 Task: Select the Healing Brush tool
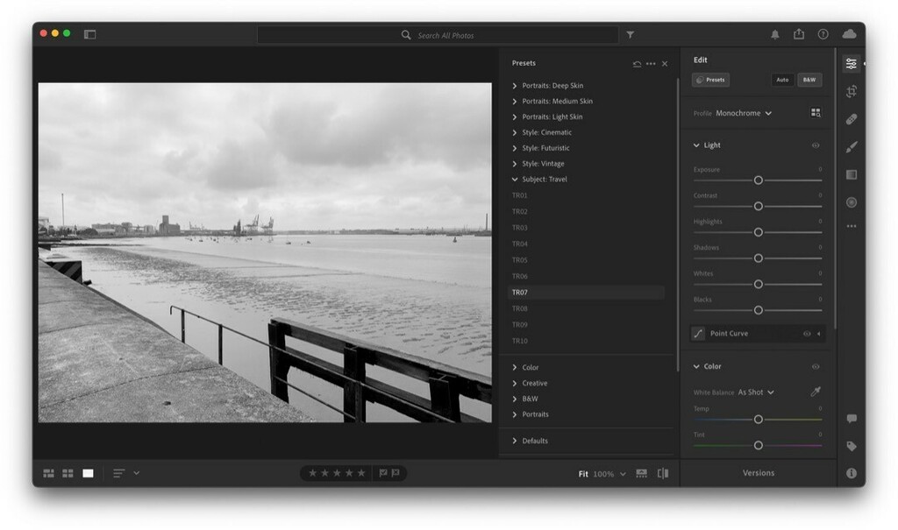(x=852, y=119)
